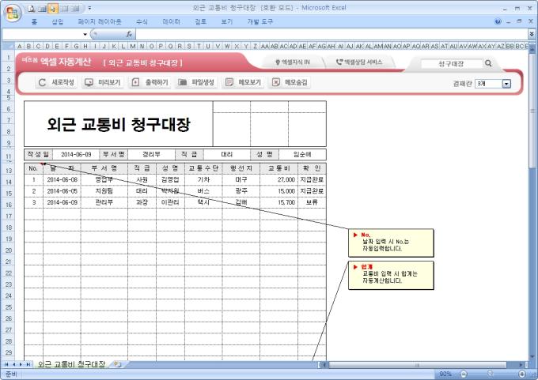
Task: Click the vertical scrollbar thumb
Action: coord(532,111)
